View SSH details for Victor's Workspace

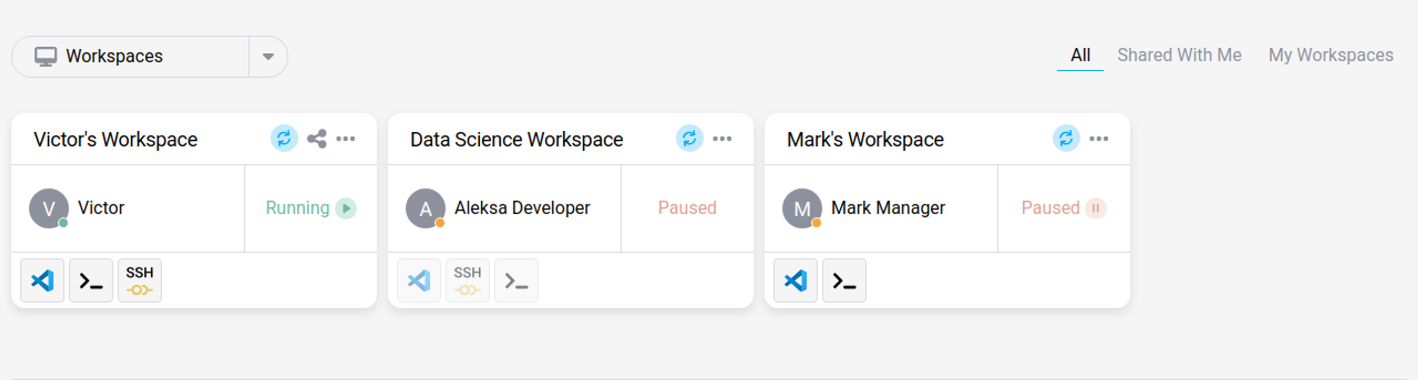pos(140,280)
